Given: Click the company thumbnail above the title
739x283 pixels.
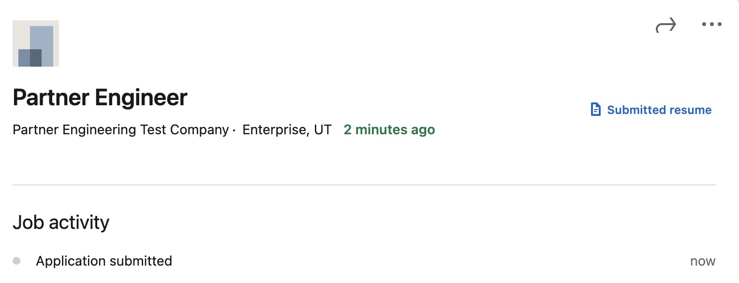Looking at the screenshot, I should (x=35, y=43).
